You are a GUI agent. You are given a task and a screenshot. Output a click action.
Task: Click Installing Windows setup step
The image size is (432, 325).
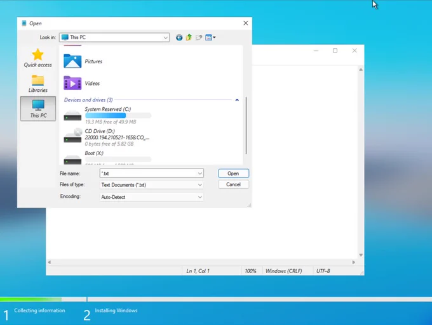116,310
